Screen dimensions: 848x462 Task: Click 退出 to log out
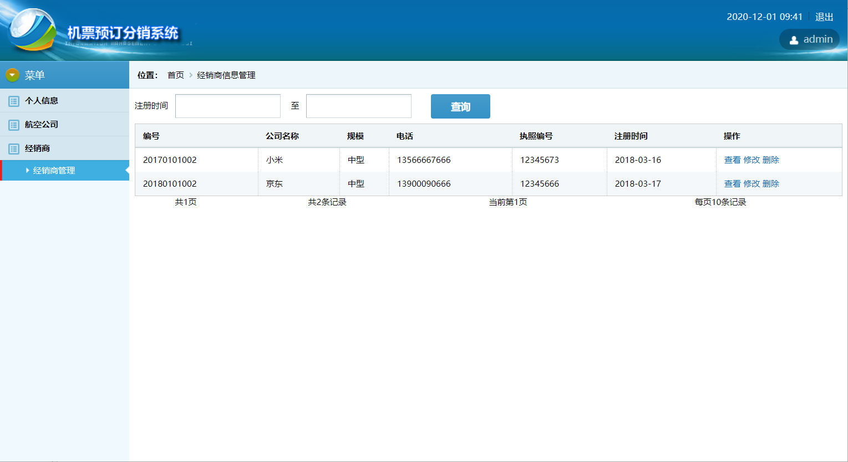click(824, 17)
